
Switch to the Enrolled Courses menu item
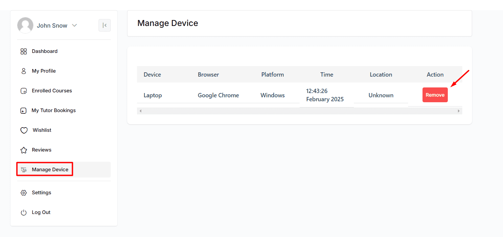pos(52,91)
